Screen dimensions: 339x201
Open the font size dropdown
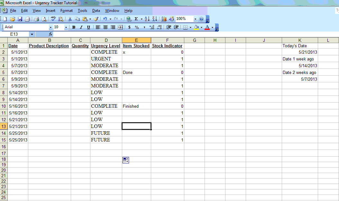pos(67,27)
